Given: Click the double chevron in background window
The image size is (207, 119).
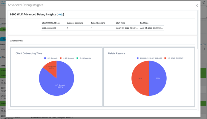Looking at the screenshot, I should pos(204,49).
